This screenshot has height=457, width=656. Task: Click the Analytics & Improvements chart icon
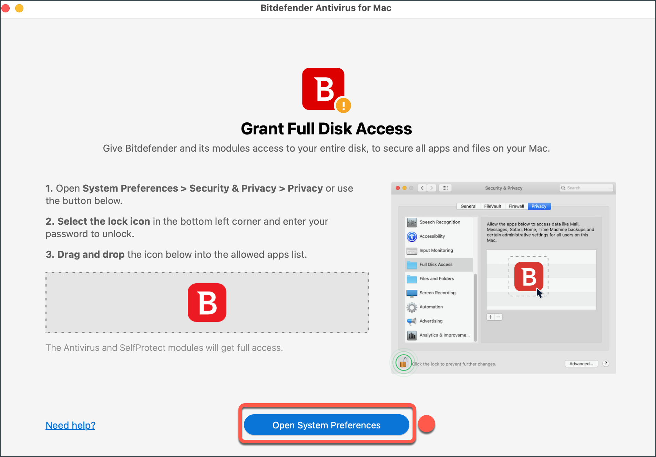[412, 335]
